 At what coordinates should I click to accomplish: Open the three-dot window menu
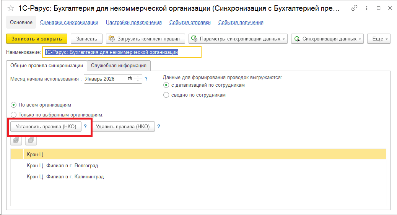tap(366, 8)
